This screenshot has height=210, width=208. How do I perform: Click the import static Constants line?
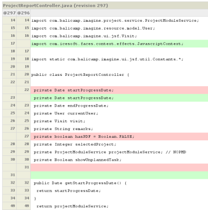(119, 59)
